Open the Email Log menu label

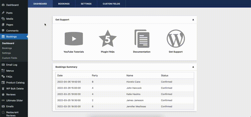pyautogui.click(x=12, y=65)
